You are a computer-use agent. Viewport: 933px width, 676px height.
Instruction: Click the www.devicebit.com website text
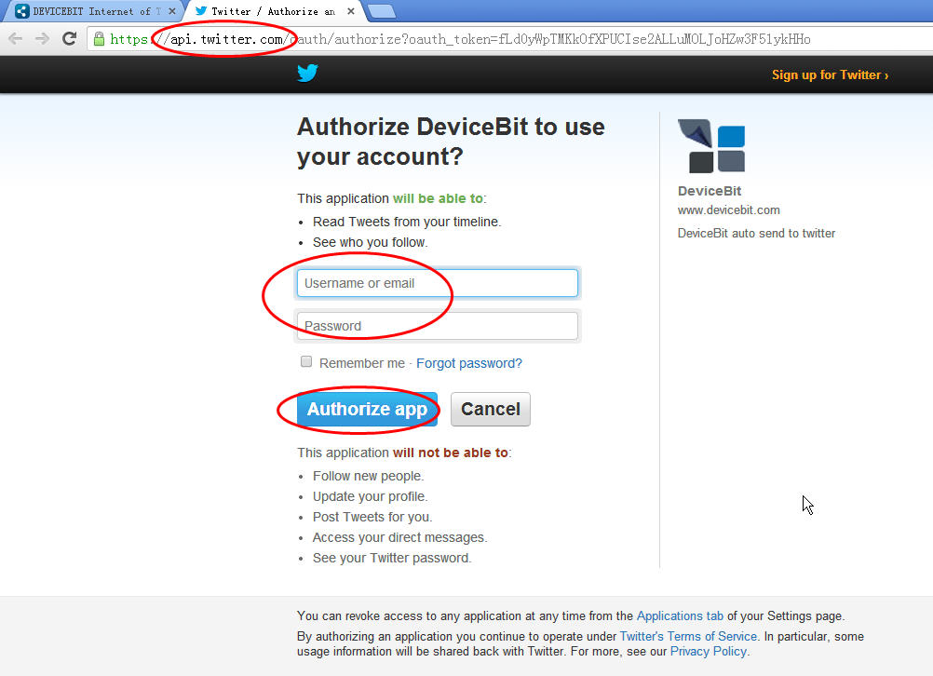729,210
